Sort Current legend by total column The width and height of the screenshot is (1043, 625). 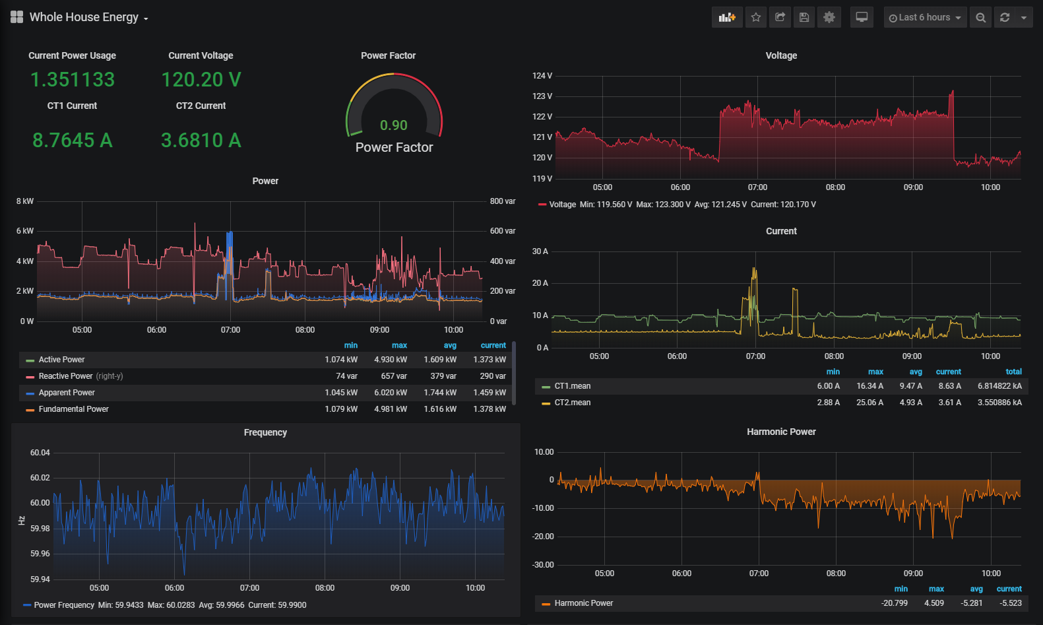pos(1013,372)
